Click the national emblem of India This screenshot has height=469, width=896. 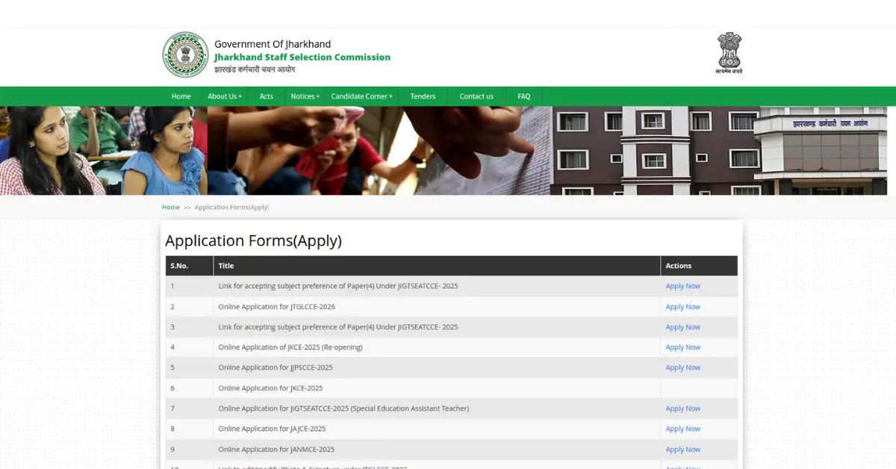729,53
